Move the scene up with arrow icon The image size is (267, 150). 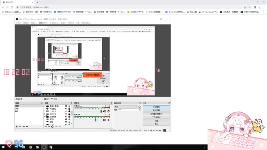coord(24,127)
